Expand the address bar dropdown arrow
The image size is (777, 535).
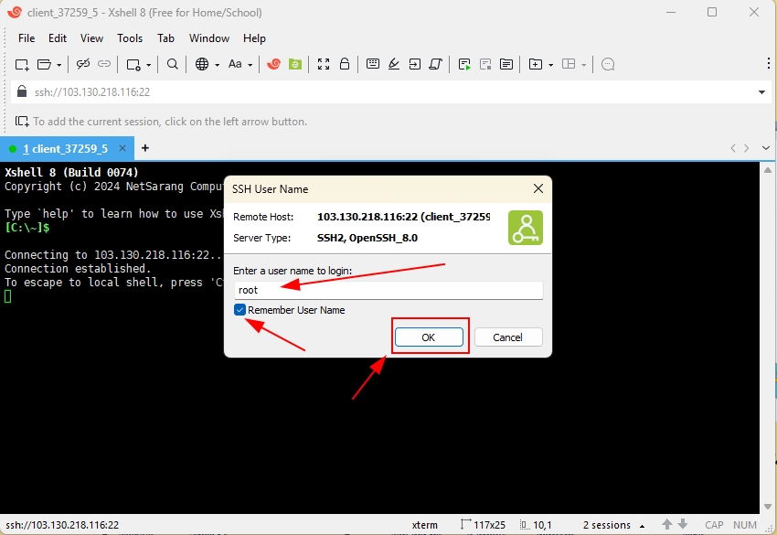click(x=761, y=91)
